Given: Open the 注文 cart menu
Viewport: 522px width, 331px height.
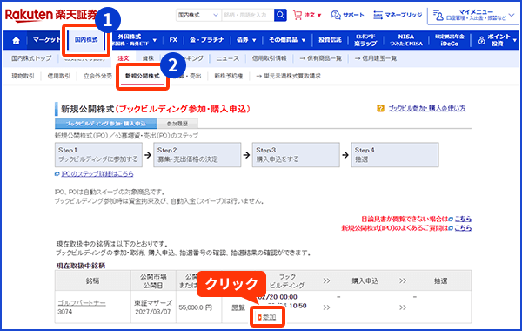Looking at the screenshot, I should [x=307, y=15].
